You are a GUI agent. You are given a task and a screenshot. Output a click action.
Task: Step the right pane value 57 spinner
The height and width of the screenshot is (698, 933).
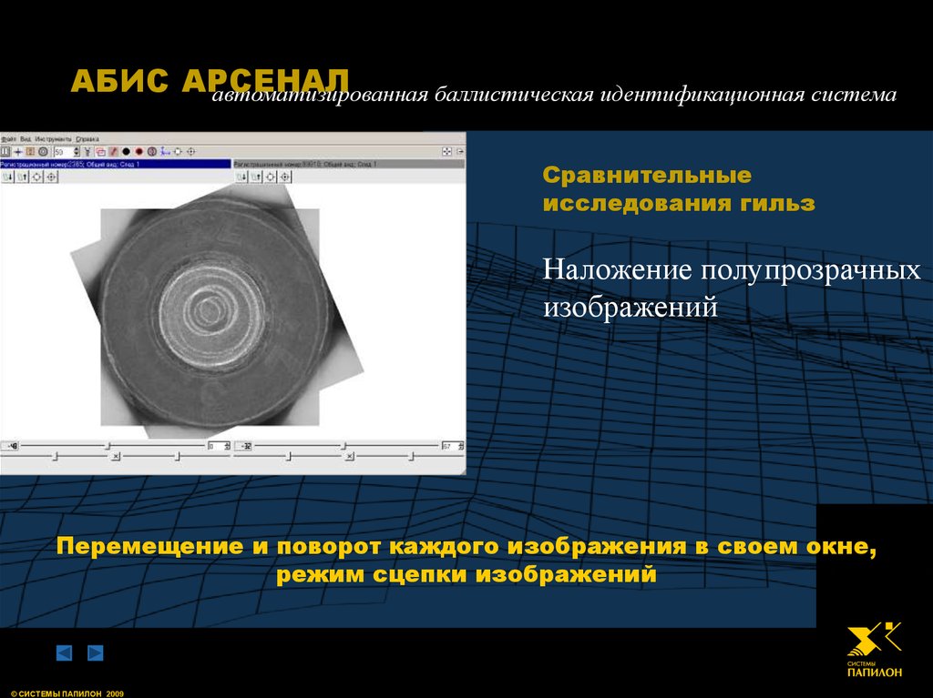pos(462,446)
